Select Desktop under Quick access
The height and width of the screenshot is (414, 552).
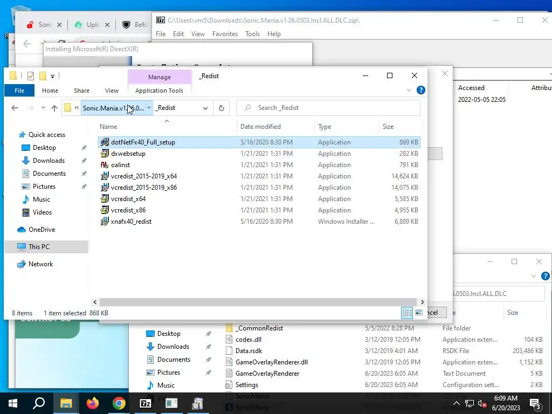44,148
